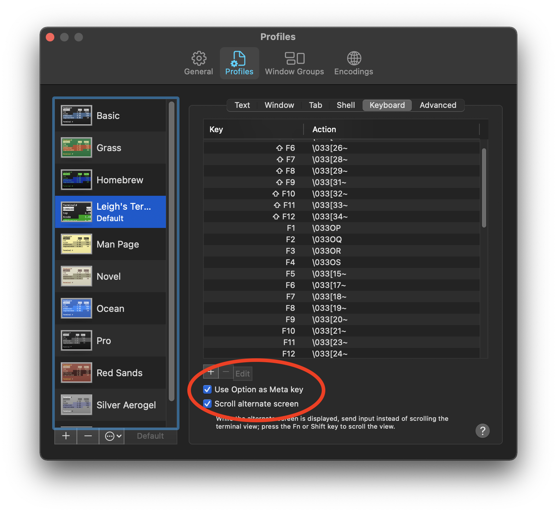Sort by the Key column header
557x513 pixels.
(253, 129)
